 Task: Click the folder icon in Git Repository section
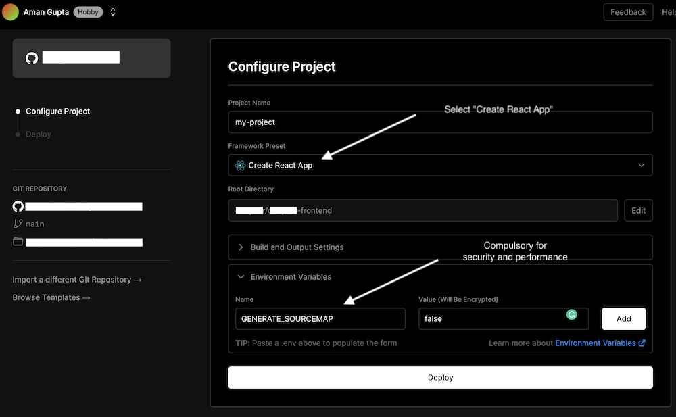pyautogui.click(x=18, y=242)
